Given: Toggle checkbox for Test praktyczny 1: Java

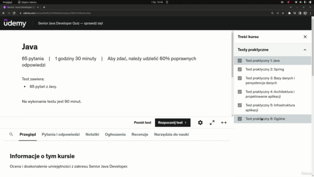Looking at the screenshot, I should tap(240, 60).
